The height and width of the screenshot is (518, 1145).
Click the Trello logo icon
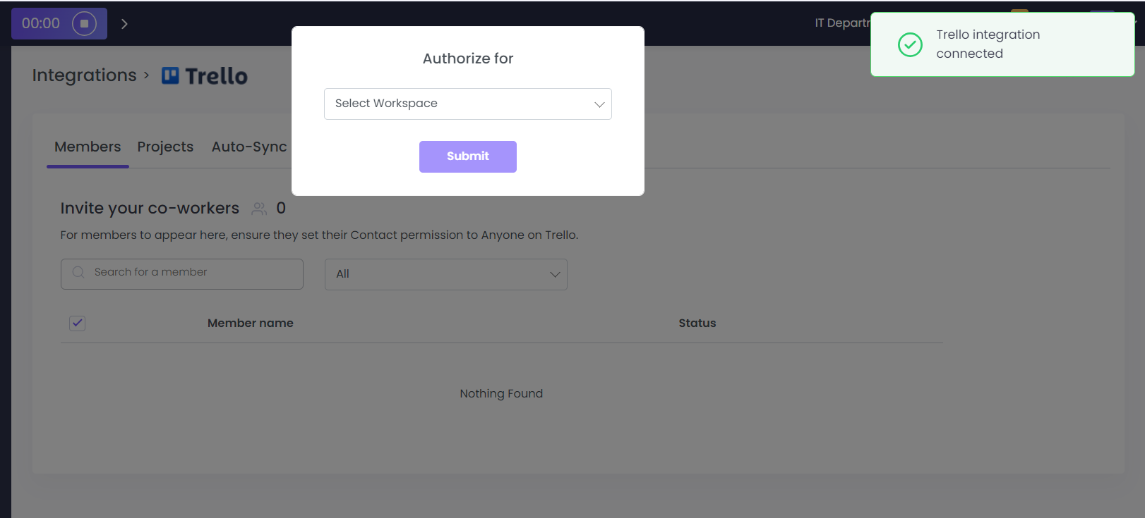170,75
